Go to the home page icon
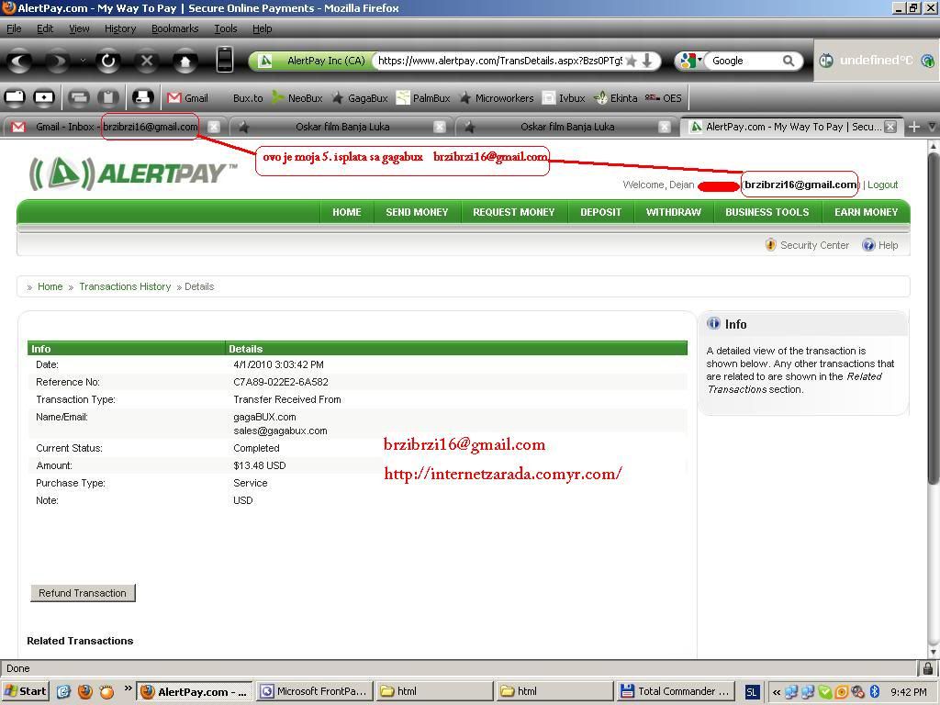This screenshot has height=705, width=940. click(185, 61)
